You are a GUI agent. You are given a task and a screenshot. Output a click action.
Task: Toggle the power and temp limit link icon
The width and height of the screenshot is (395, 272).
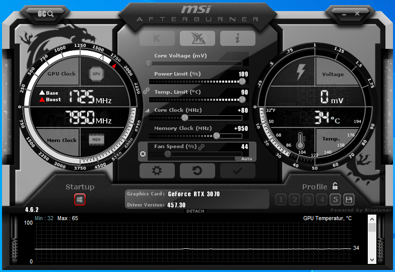146,91
